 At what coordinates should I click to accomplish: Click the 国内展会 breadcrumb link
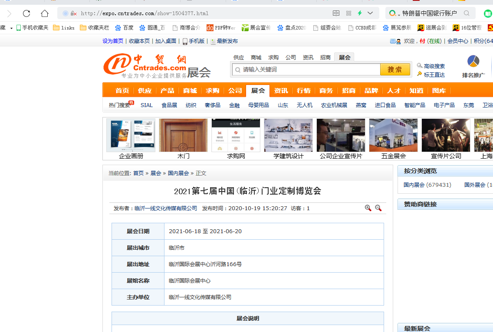(178, 173)
